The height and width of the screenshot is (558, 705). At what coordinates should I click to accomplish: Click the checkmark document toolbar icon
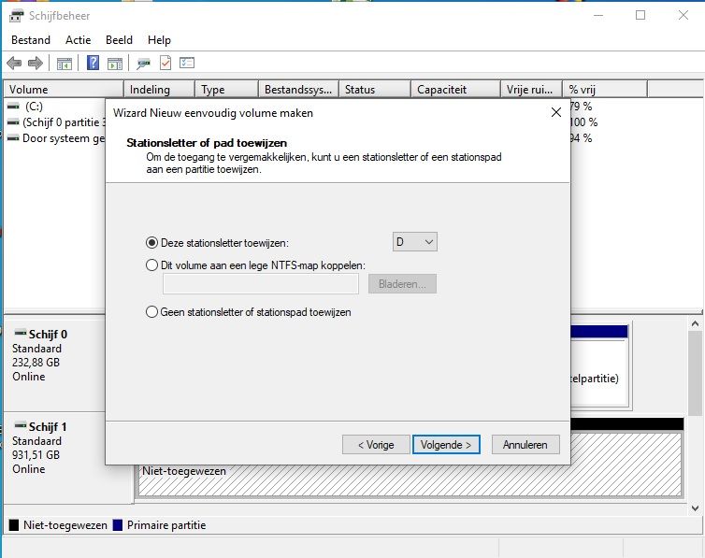click(165, 63)
